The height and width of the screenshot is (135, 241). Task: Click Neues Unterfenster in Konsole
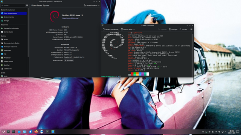coord(110,29)
